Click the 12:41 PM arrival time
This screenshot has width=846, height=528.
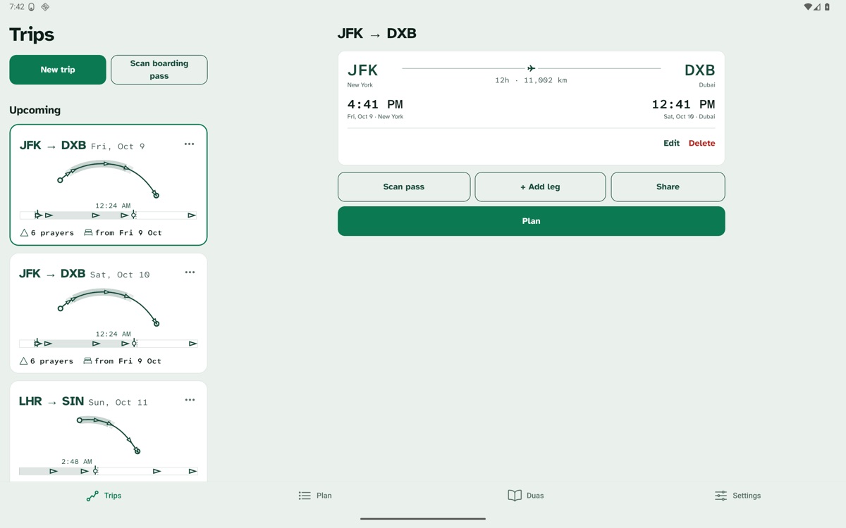[x=683, y=104]
